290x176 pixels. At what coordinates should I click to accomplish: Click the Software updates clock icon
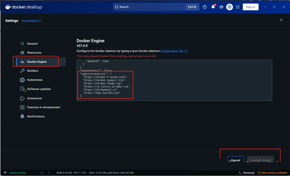[23, 89]
